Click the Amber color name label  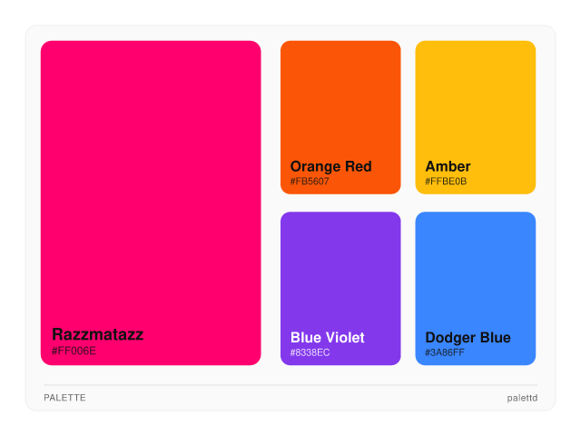pos(448,166)
